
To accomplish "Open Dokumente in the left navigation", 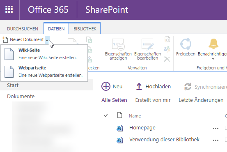I will pos(21,97).
